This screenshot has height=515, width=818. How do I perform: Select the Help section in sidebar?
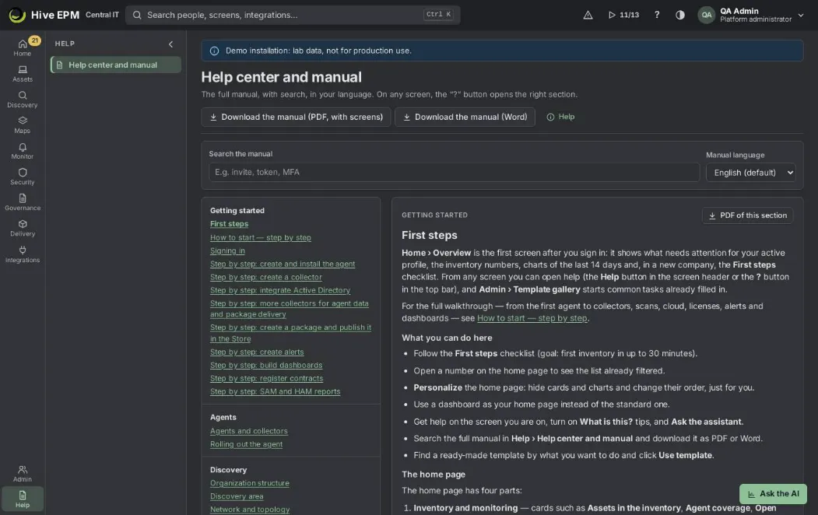pyautogui.click(x=22, y=499)
